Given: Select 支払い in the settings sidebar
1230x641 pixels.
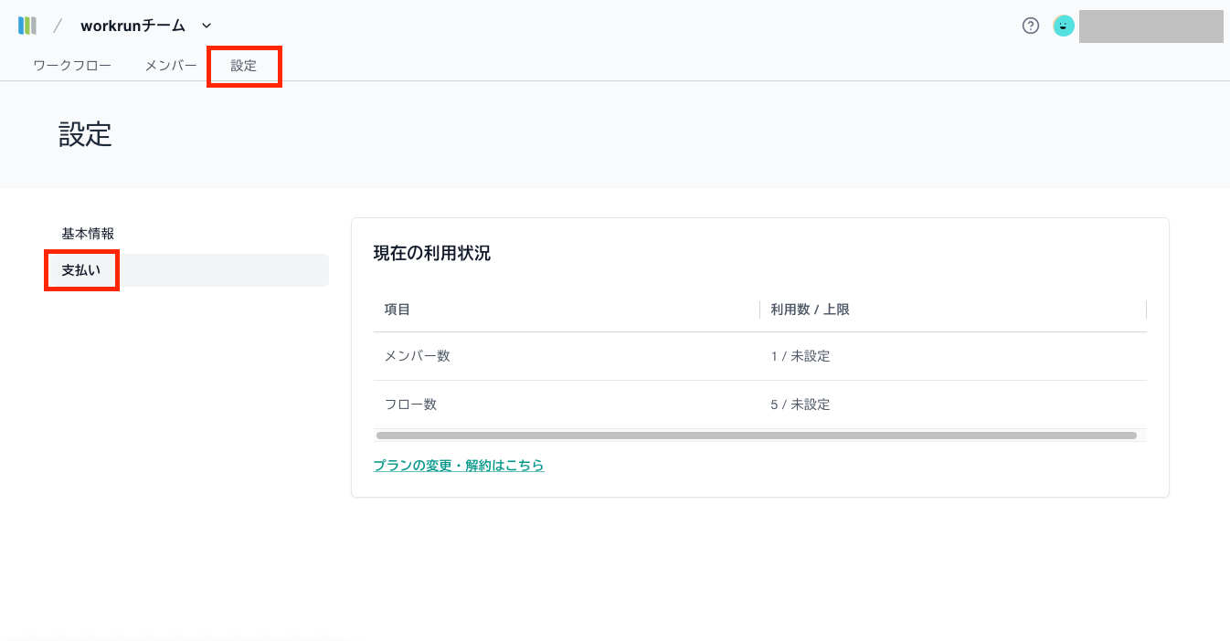Looking at the screenshot, I should pyautogui.click(x=81, y=270).
